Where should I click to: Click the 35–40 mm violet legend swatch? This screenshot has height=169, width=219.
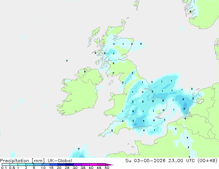[x=86, y=165]
